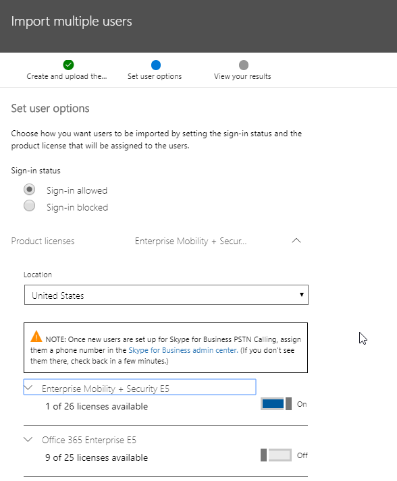Click the Sign-in status label
The height and width of the screenshot is (481, 397).
[x=36, y=171]
